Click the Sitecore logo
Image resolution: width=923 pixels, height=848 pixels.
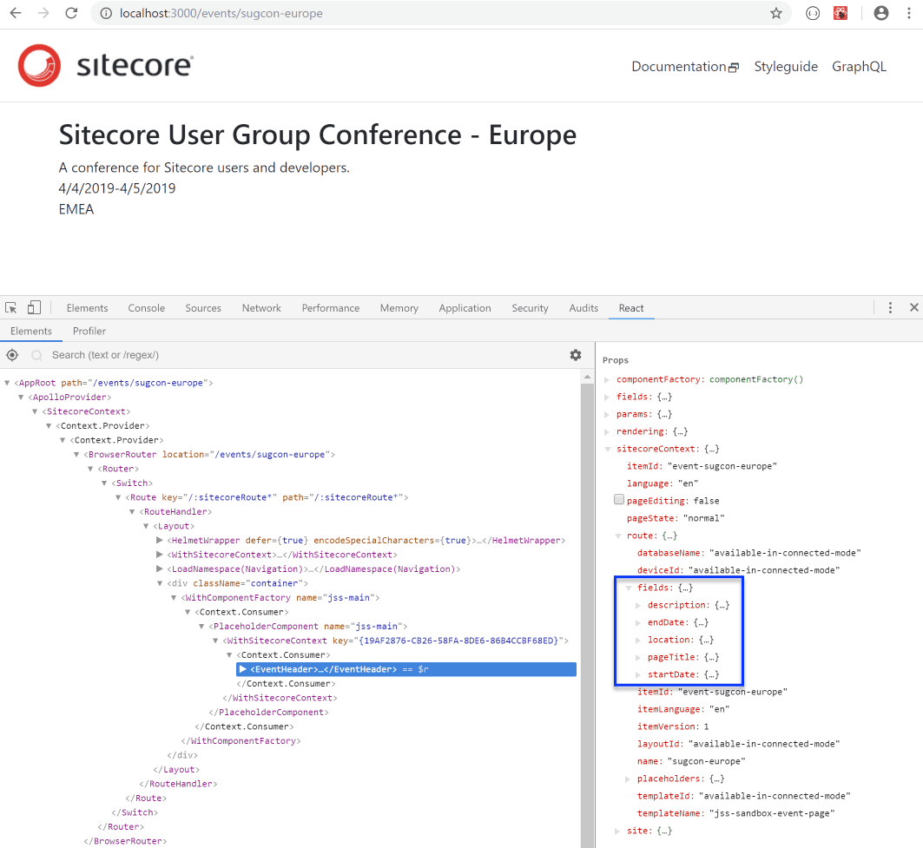pyautogui.click(x=105, y=65)
